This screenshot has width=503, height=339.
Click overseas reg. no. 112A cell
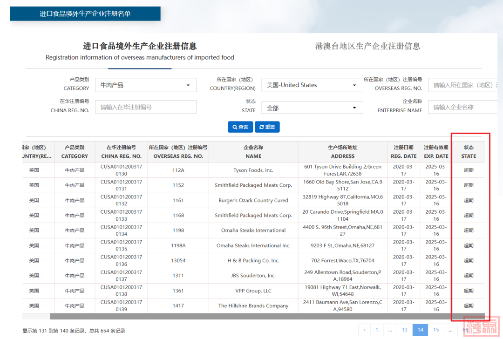coord(178,170)
